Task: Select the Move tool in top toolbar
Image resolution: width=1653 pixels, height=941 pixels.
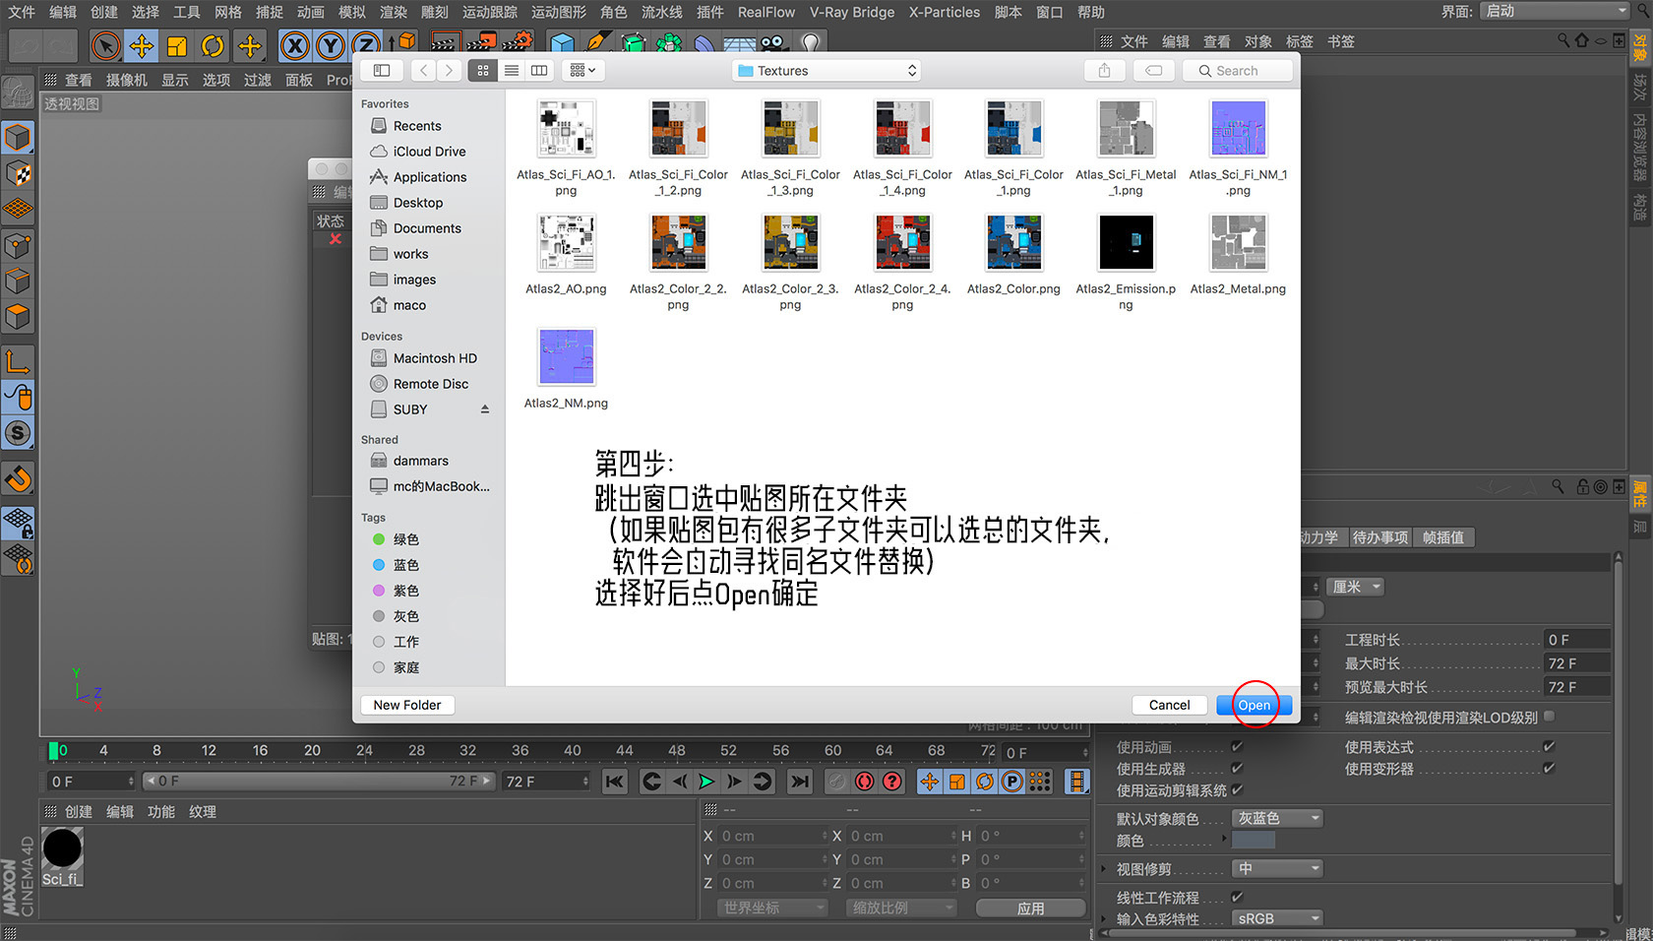Action: (142, 46)
